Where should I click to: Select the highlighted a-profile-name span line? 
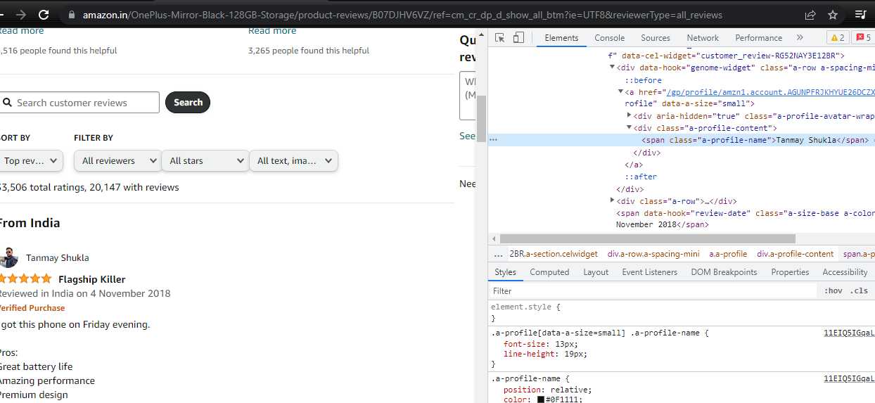(x=682, y=140)
